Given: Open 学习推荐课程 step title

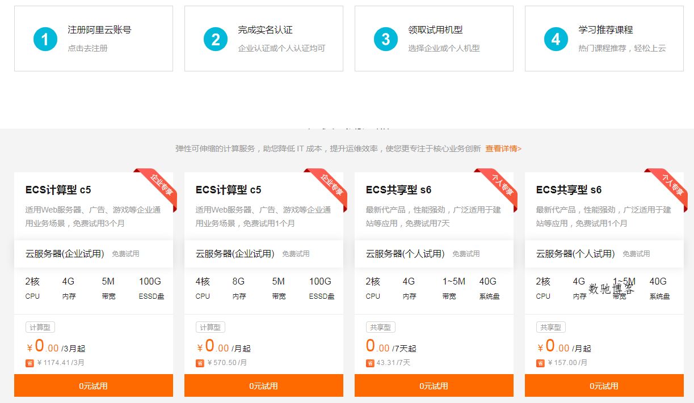Looking at the screenshot, I should [605, 30].
